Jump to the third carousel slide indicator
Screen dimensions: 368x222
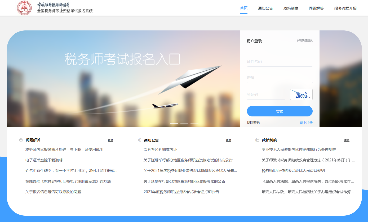point(194,123)
